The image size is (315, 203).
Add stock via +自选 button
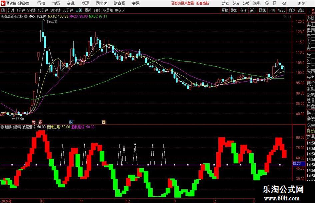pos(291,10)
